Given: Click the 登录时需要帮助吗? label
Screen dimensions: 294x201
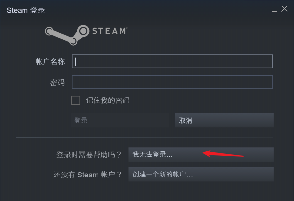Looking at the screenshot, I should click(89, 155).
